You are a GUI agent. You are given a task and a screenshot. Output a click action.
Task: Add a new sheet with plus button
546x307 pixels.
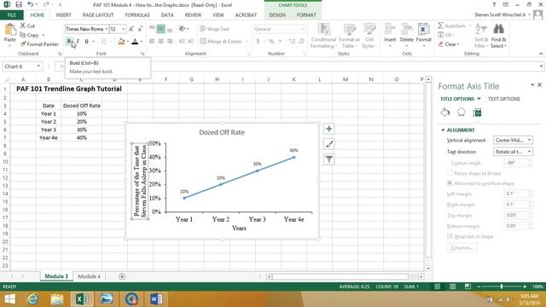[122, 276]
